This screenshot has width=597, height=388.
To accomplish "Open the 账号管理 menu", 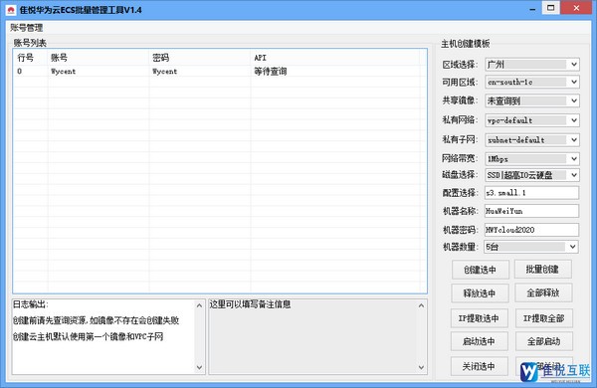I will pos(26,28).
